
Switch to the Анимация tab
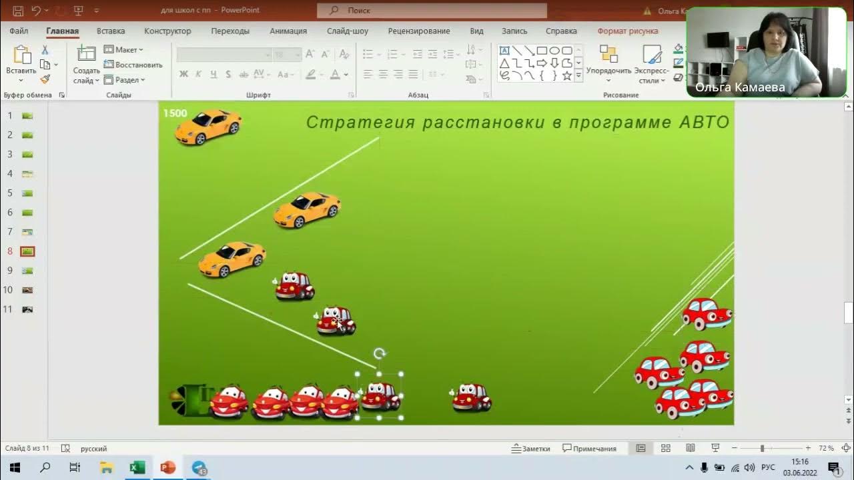[x=288, y=31]
